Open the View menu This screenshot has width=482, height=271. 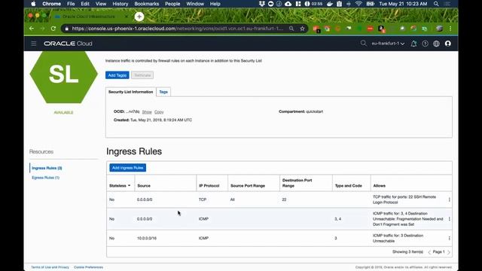click(x=101, y=4)
